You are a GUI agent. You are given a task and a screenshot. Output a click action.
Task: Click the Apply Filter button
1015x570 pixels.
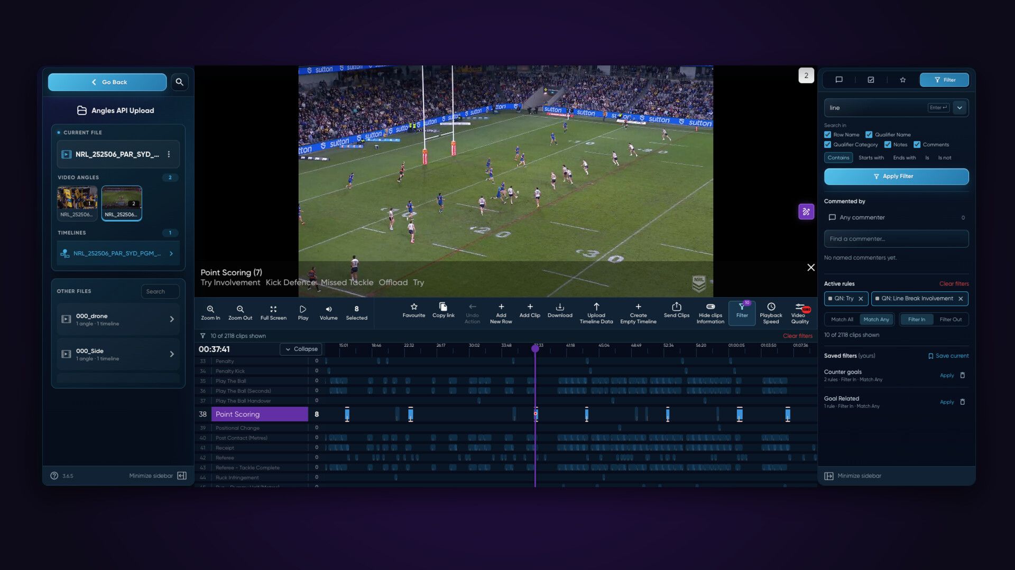tap(896, 176)
